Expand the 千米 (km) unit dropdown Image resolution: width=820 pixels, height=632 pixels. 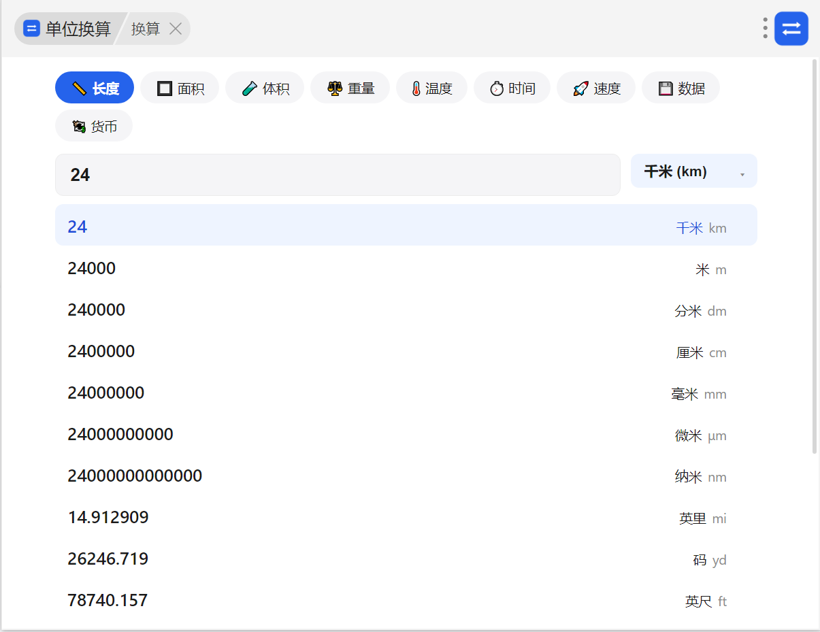pos(694,171)
